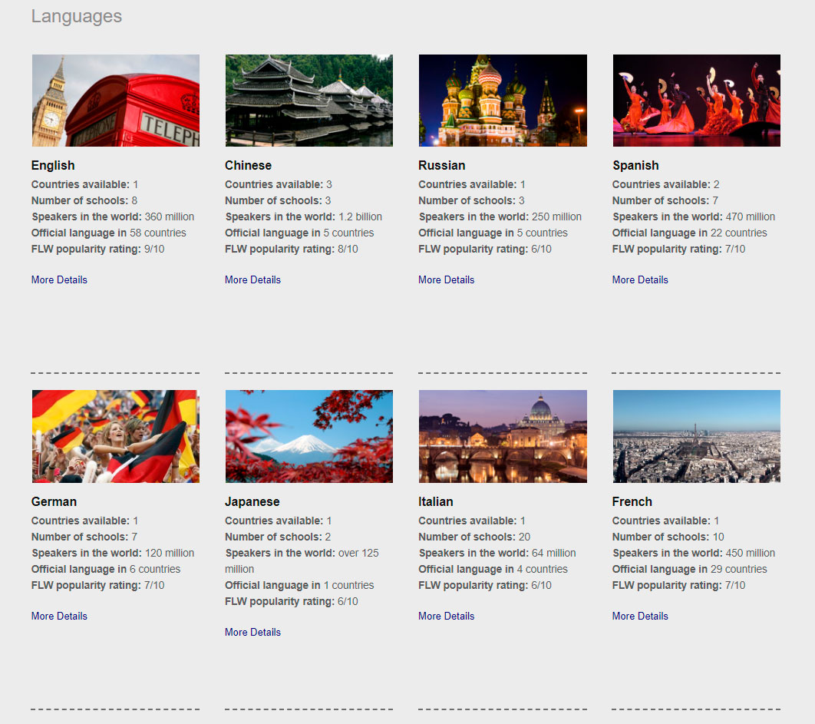Open More Details link for Russian
Viewport: 815px width, 724px height.
pyautogui.click(x=447, y=279)
